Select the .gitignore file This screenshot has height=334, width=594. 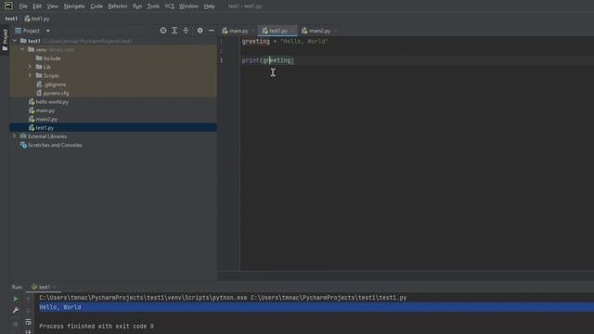click(51, 84)
